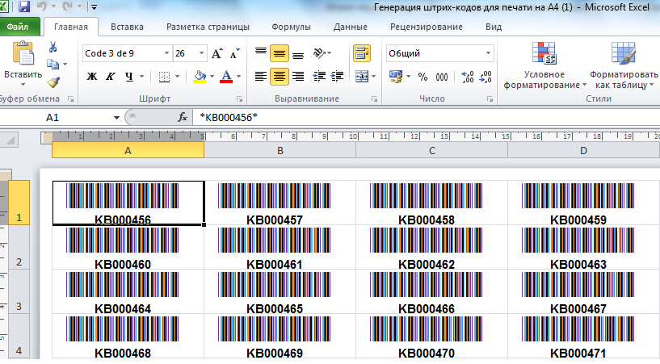Click the fx Insert Function button
This screenshot has height=364, width=660.
click(183, 117)
